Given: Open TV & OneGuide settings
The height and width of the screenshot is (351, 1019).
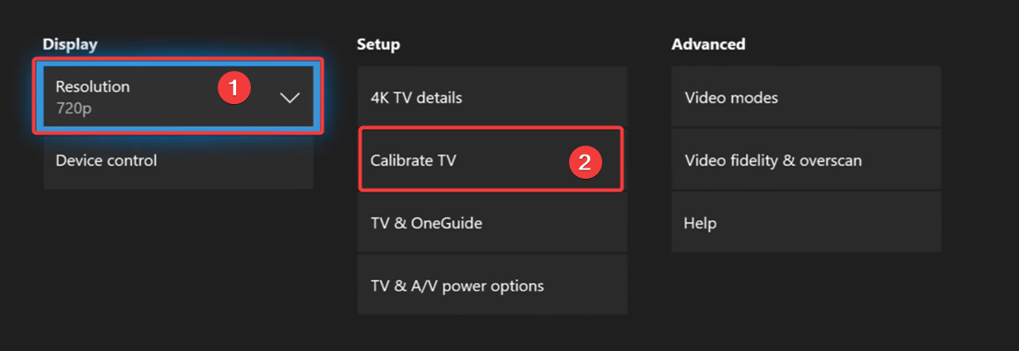Looking at the screenshot, I should click(x=492, y=223).
